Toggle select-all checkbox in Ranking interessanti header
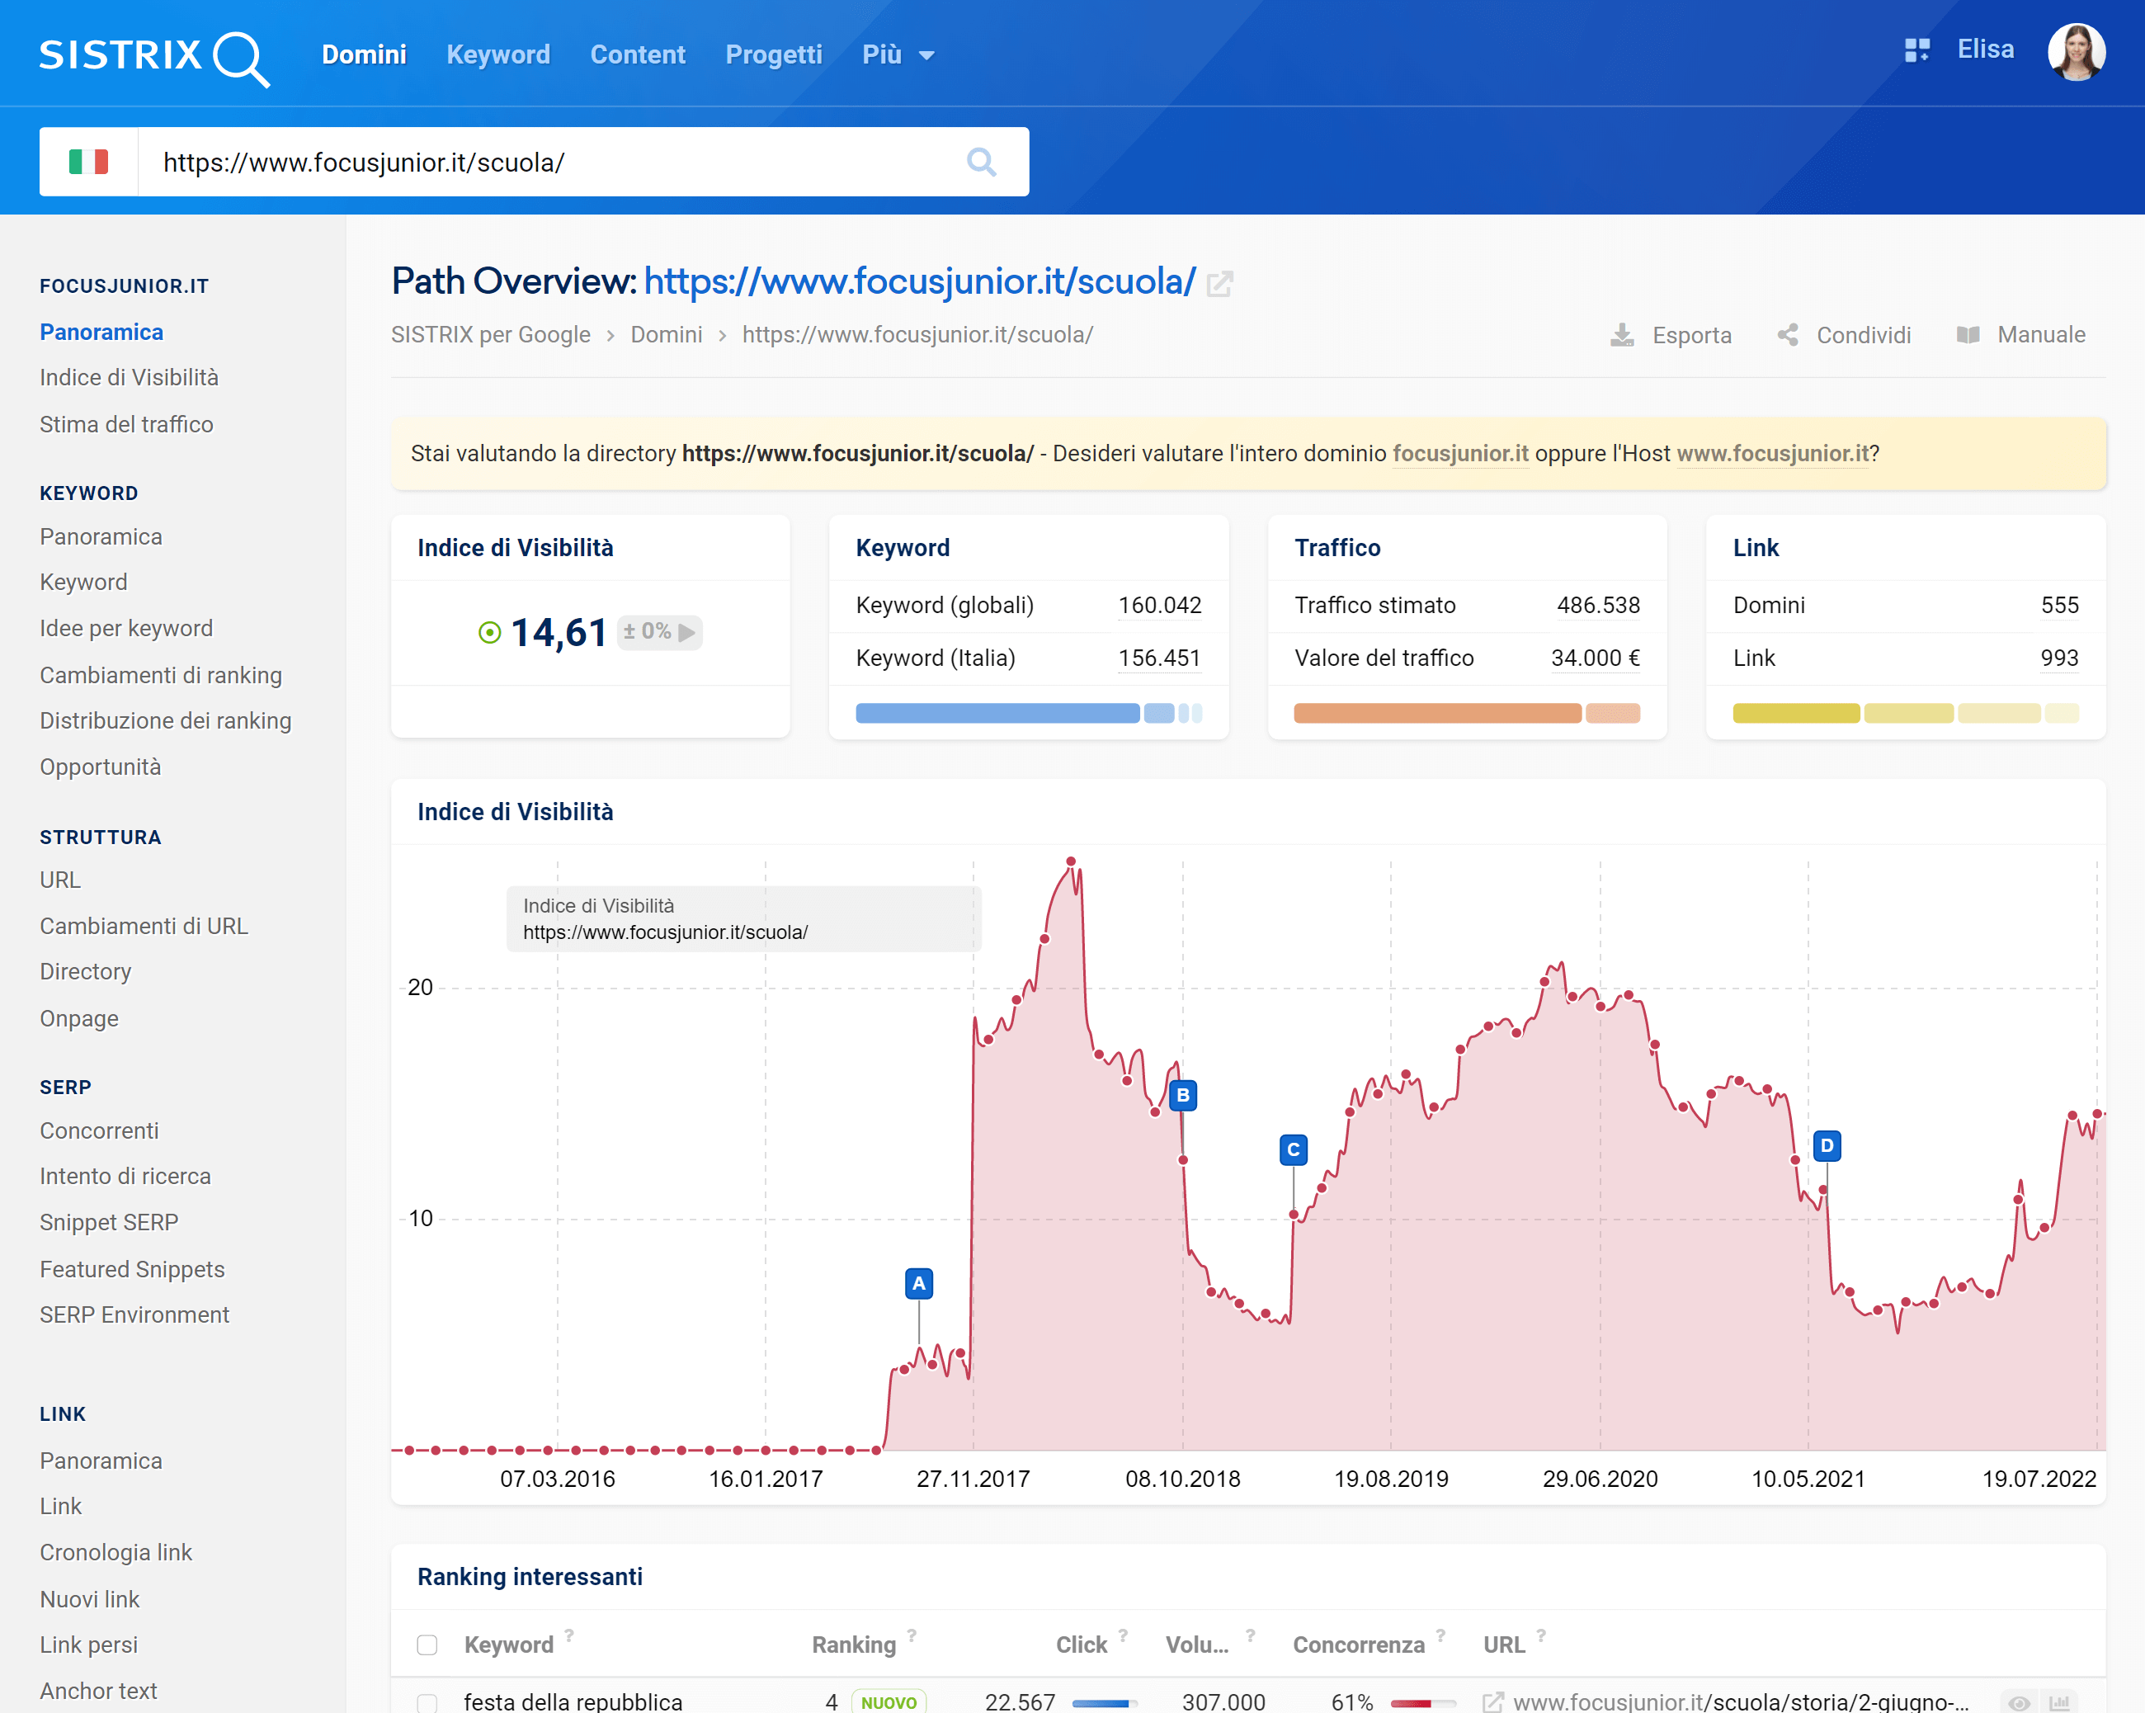The width and height of the screenshot is (2145, 1713). click(427, 1645)
